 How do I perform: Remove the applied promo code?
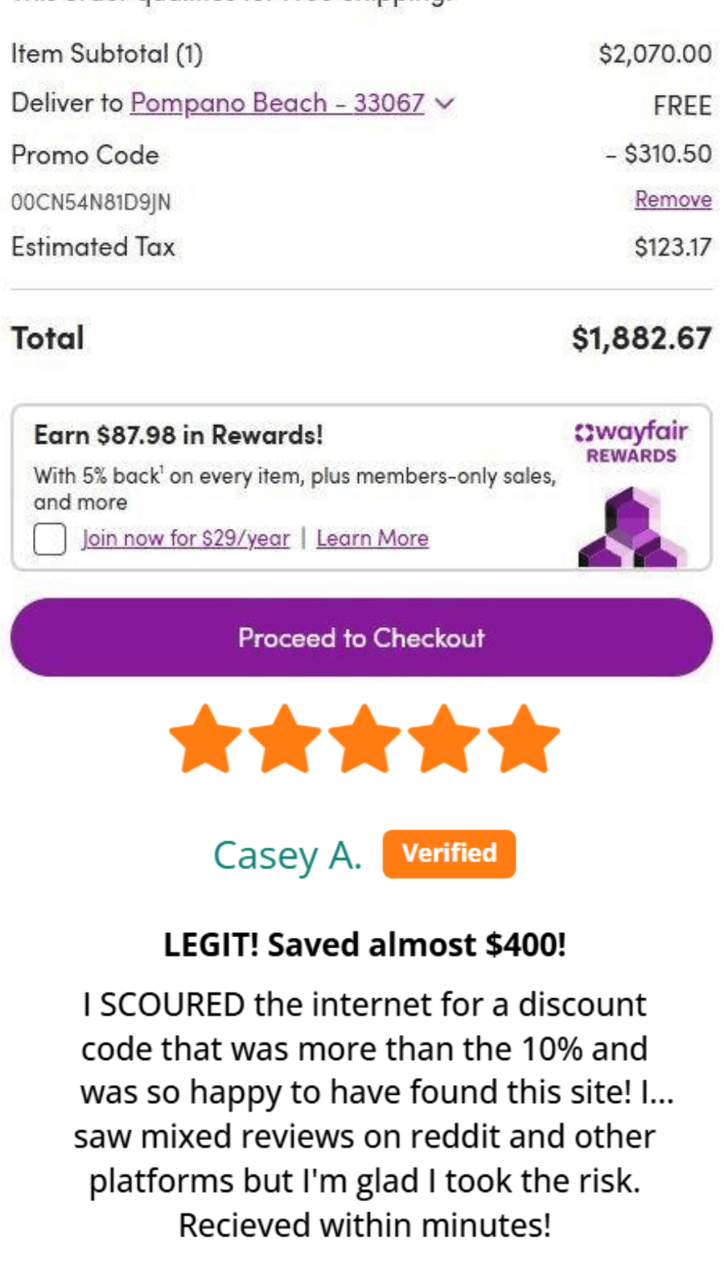pos(673,199)
